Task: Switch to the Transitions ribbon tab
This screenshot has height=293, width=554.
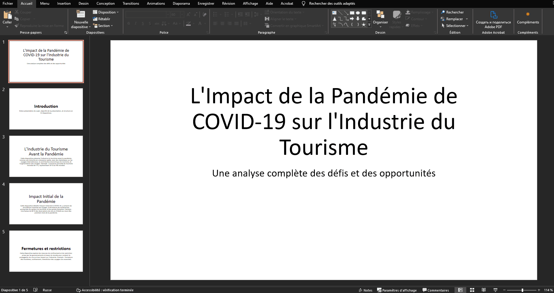Action: [131, 4]
